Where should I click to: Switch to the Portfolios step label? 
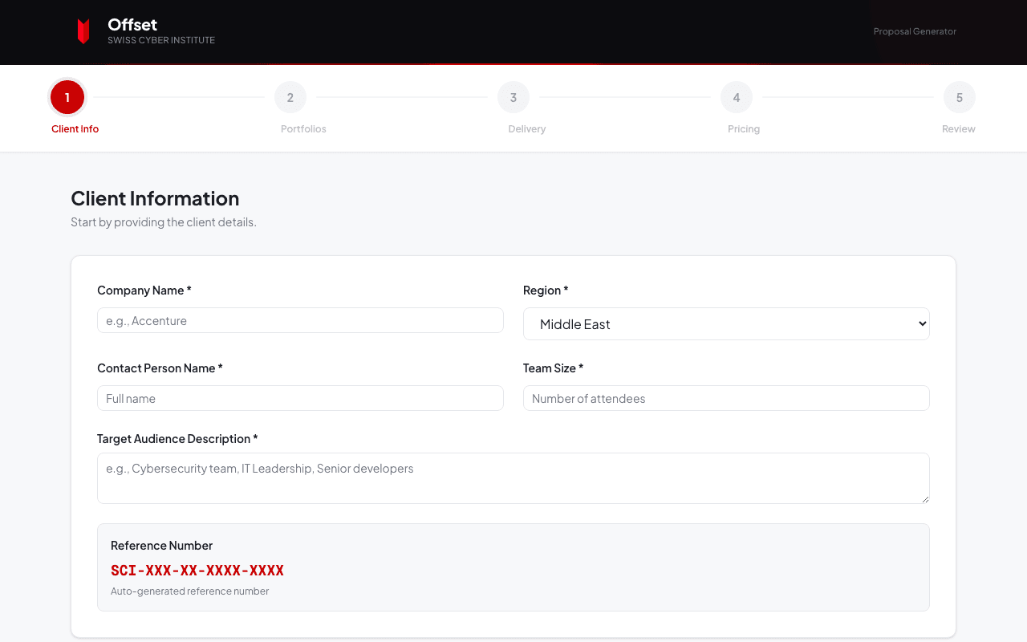303,129
